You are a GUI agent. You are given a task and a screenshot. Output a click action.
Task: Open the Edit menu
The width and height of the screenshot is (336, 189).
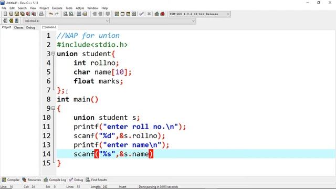(x=12, y=8)
